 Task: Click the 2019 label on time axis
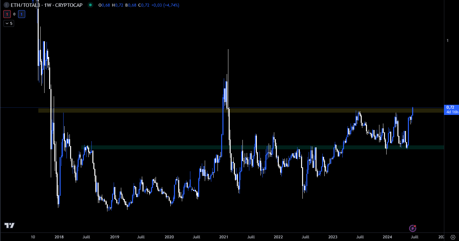tap(114, 237)
